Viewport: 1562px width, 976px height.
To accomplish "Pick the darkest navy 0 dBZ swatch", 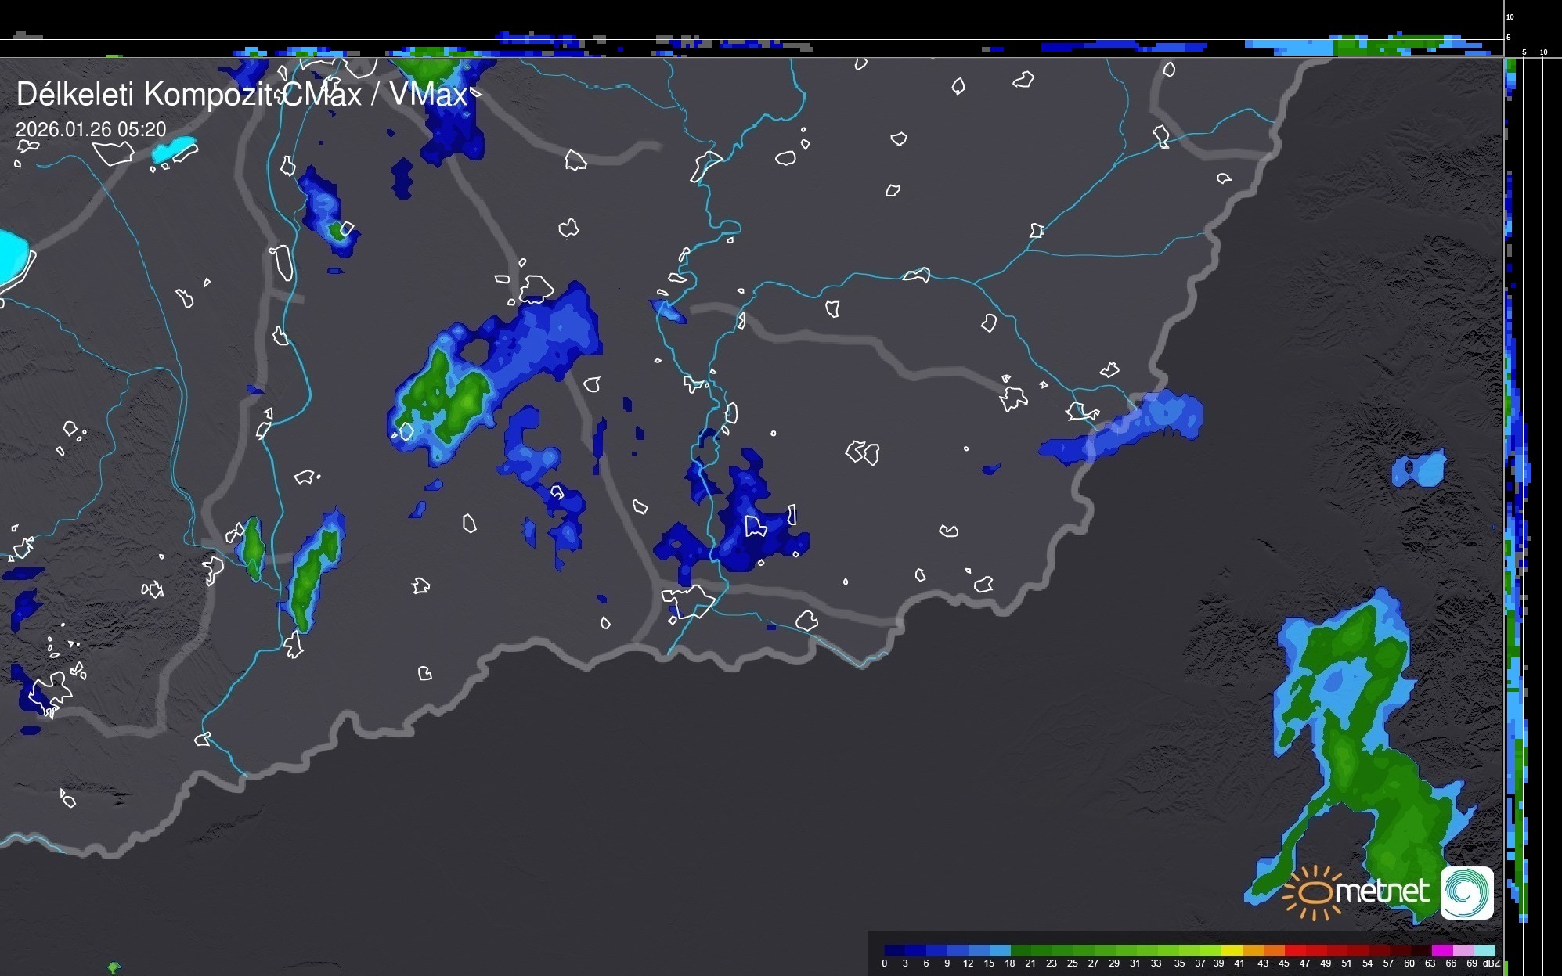I will click(894, 950).
